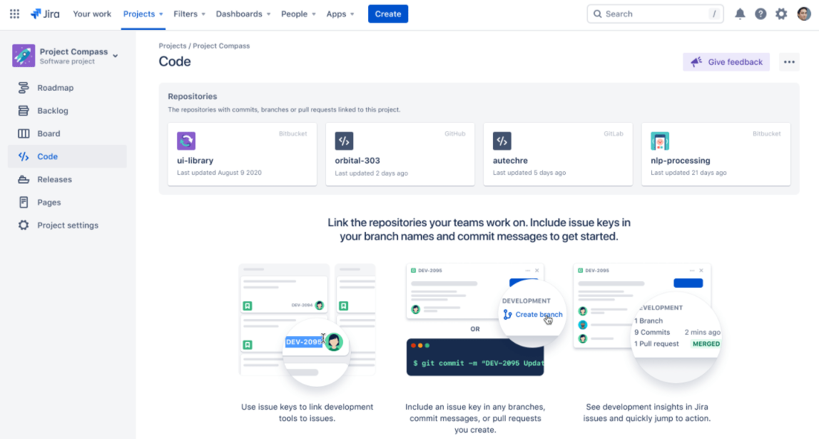Open the app switcher grid icon
This screenshot has width=819, height=439.
click(14, 14)
